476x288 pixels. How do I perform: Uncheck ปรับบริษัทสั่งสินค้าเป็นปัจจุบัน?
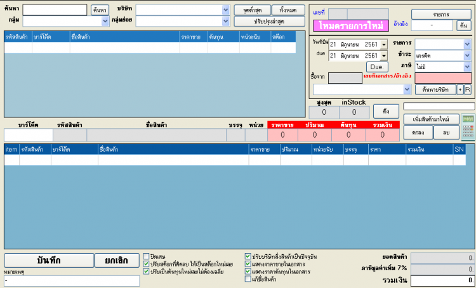click(x=248, y=256)
